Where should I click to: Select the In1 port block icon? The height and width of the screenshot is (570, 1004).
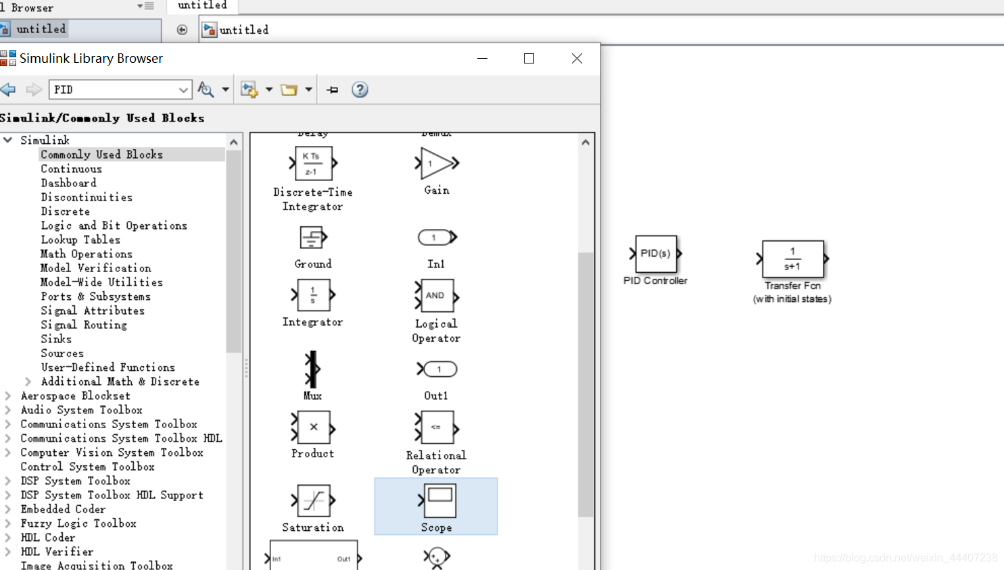tap(437, 237)
